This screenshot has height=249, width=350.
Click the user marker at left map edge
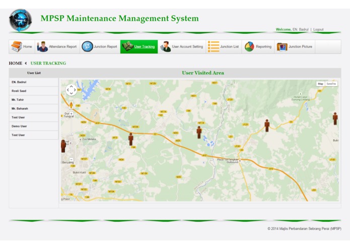tap(63, 146)
